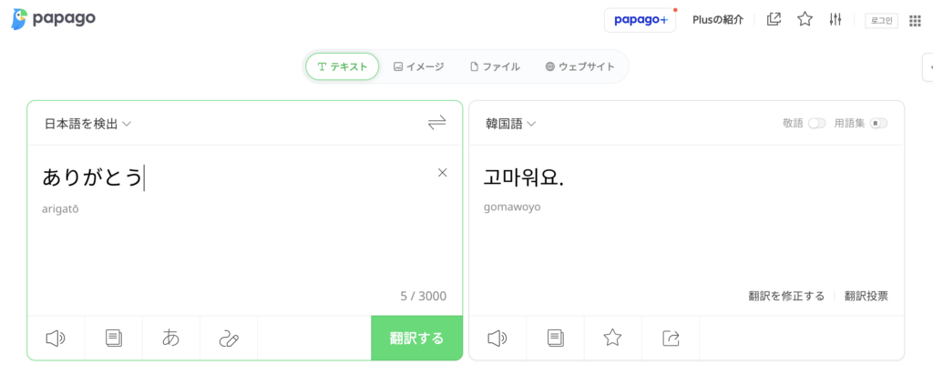Clear the source text with X

[443, 173]
